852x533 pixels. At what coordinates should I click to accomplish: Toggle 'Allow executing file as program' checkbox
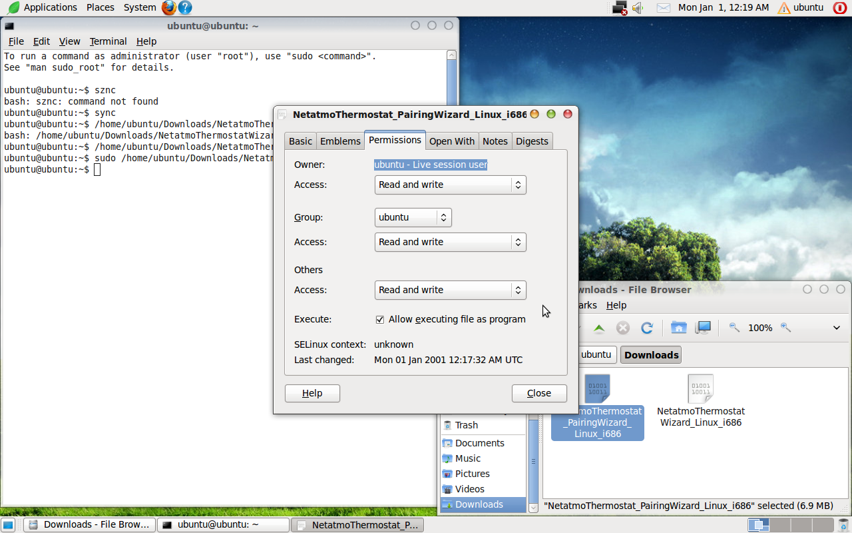(x=380, y=320)
